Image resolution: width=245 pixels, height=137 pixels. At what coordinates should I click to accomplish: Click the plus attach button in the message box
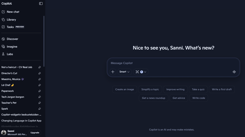(x=113, y=72)
